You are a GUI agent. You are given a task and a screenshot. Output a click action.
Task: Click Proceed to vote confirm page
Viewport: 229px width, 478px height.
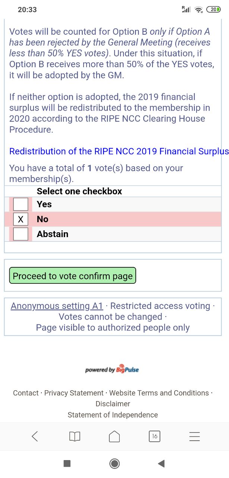click(x=72, y=276)
